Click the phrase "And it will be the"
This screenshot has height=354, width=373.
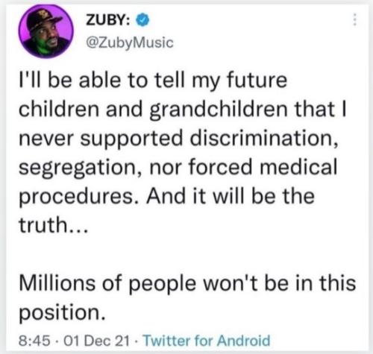tap(231, 196)
